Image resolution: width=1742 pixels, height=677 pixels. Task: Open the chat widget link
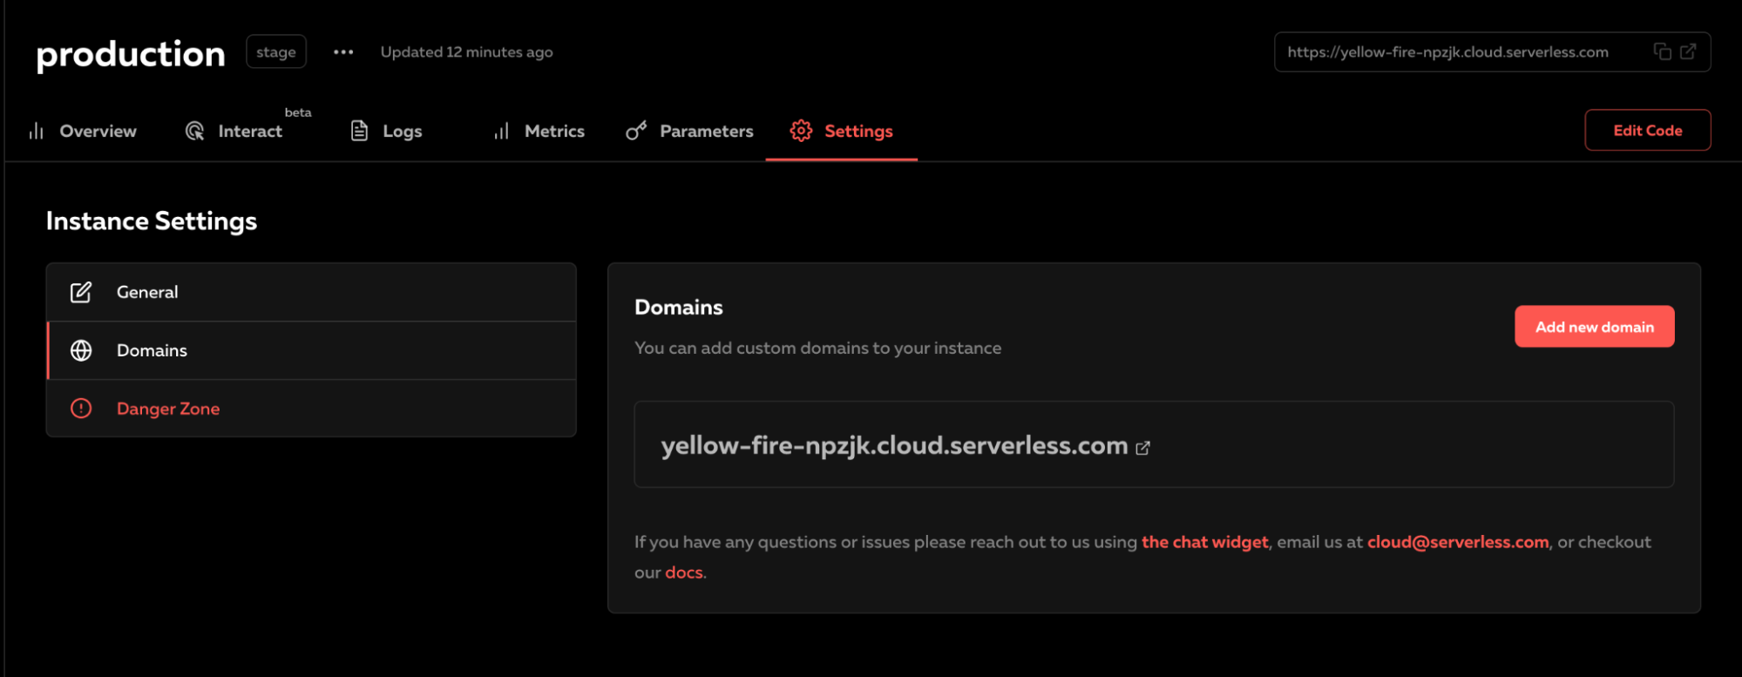(1204, 542)
